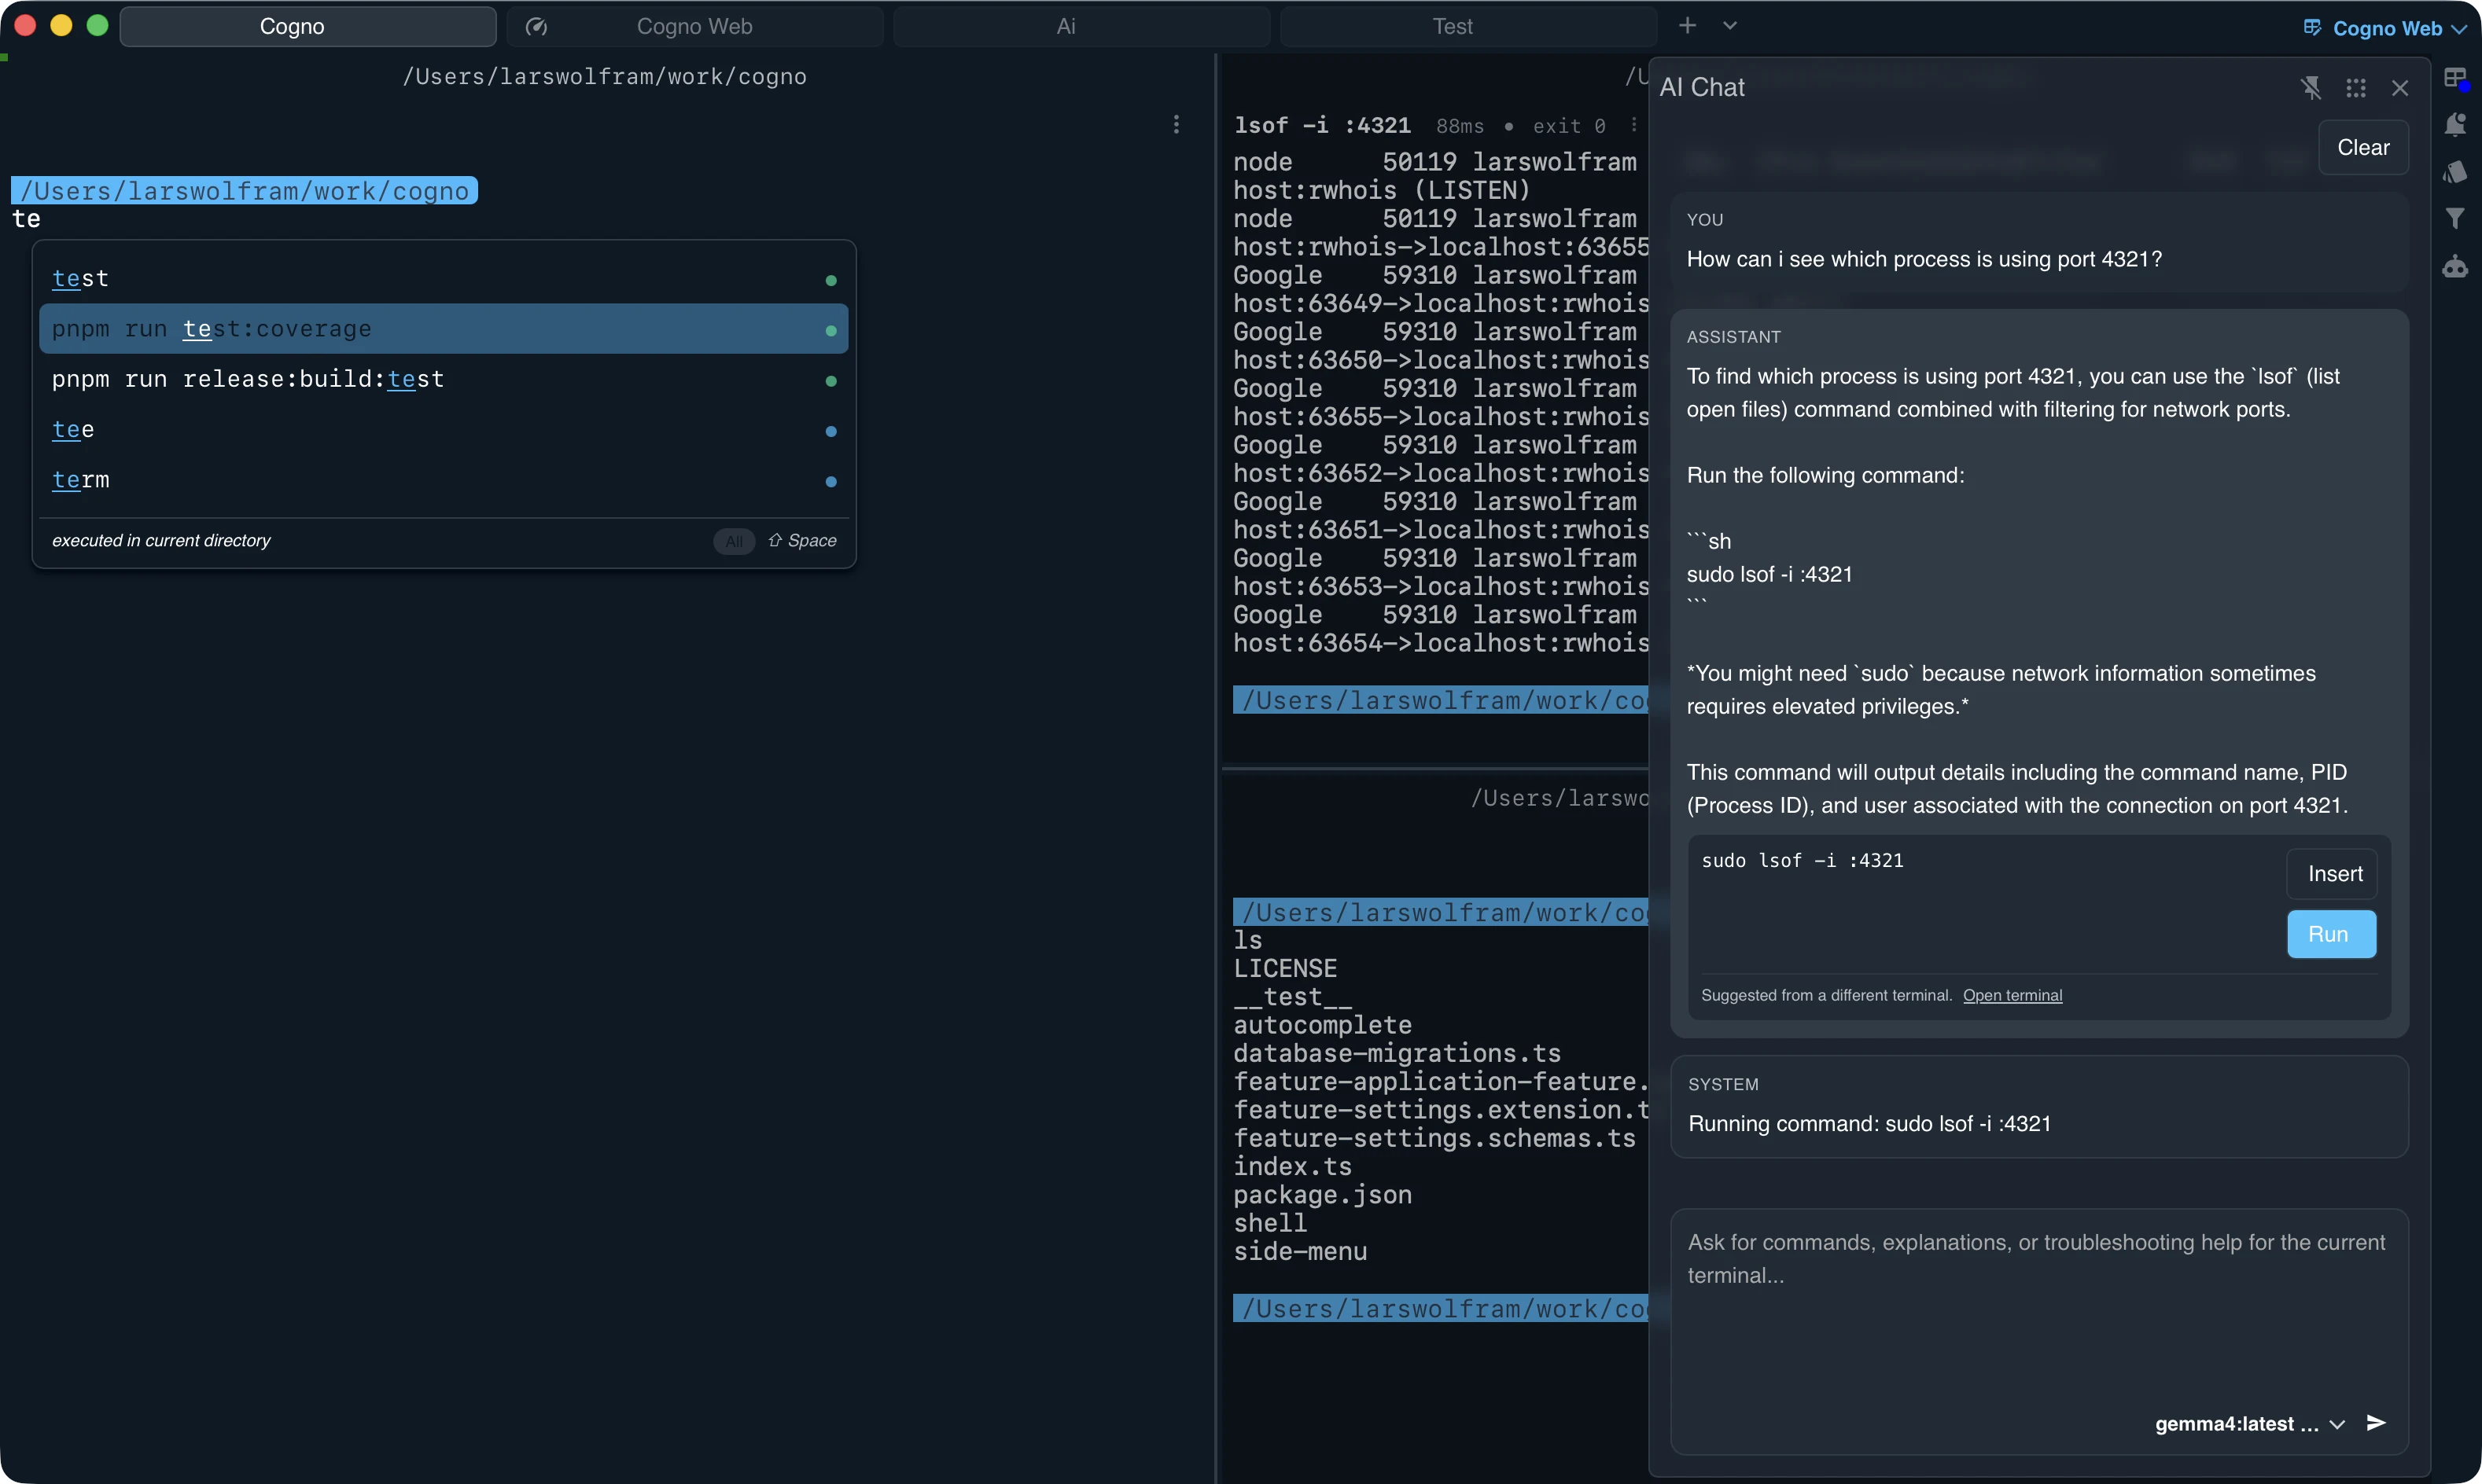Click the green fullscreen window light
Viewport: 2482px width, 1484px height.
point(97,26)
